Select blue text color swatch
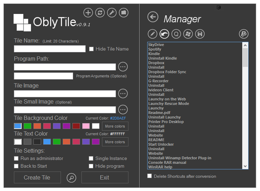The width and height of the screenshot is (260, 191). [47, 142]
